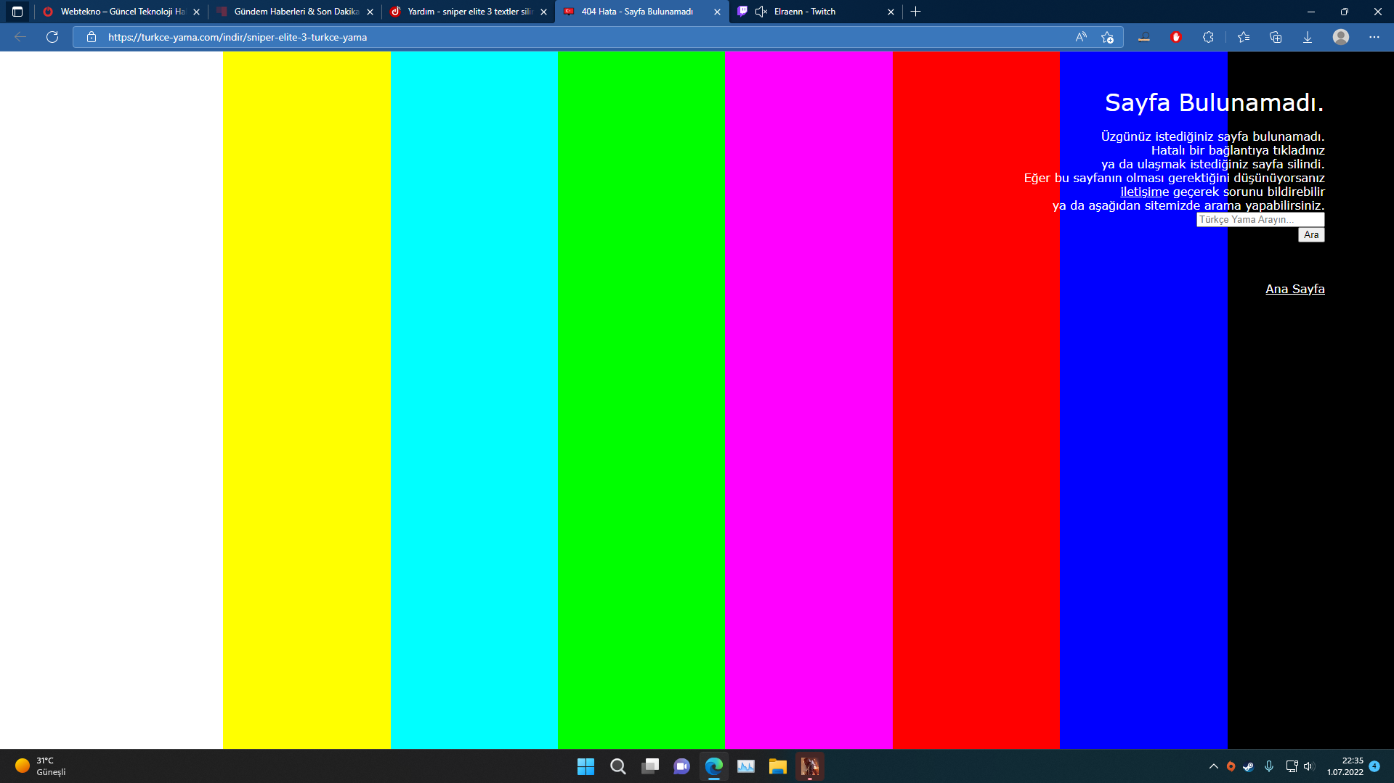Image resolution: width=1394 pixels, height=783 pixels.
Task: Minimize the browser window
Action: point(1310,12)
